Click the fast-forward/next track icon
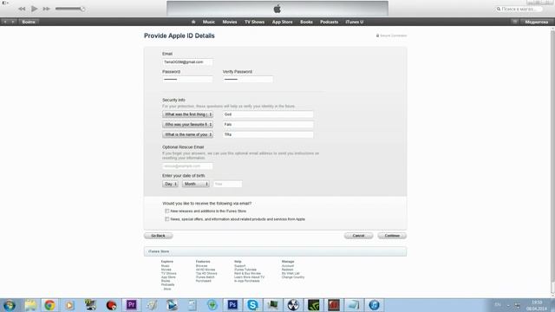The image size is (555, 312). [x=46, y=9]
